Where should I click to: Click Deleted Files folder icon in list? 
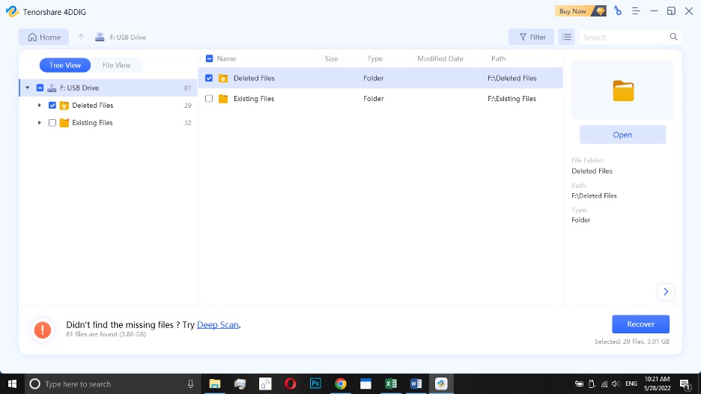click(223, 78)
